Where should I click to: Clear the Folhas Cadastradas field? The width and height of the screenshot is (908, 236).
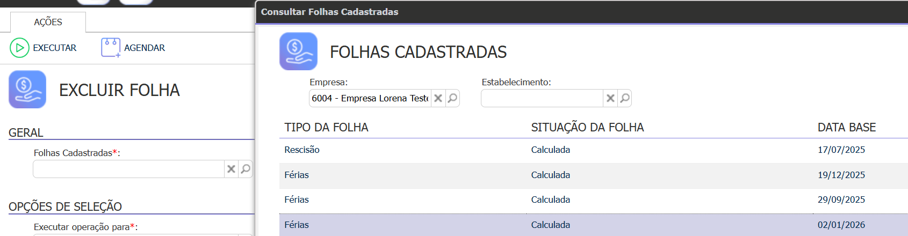231,169
